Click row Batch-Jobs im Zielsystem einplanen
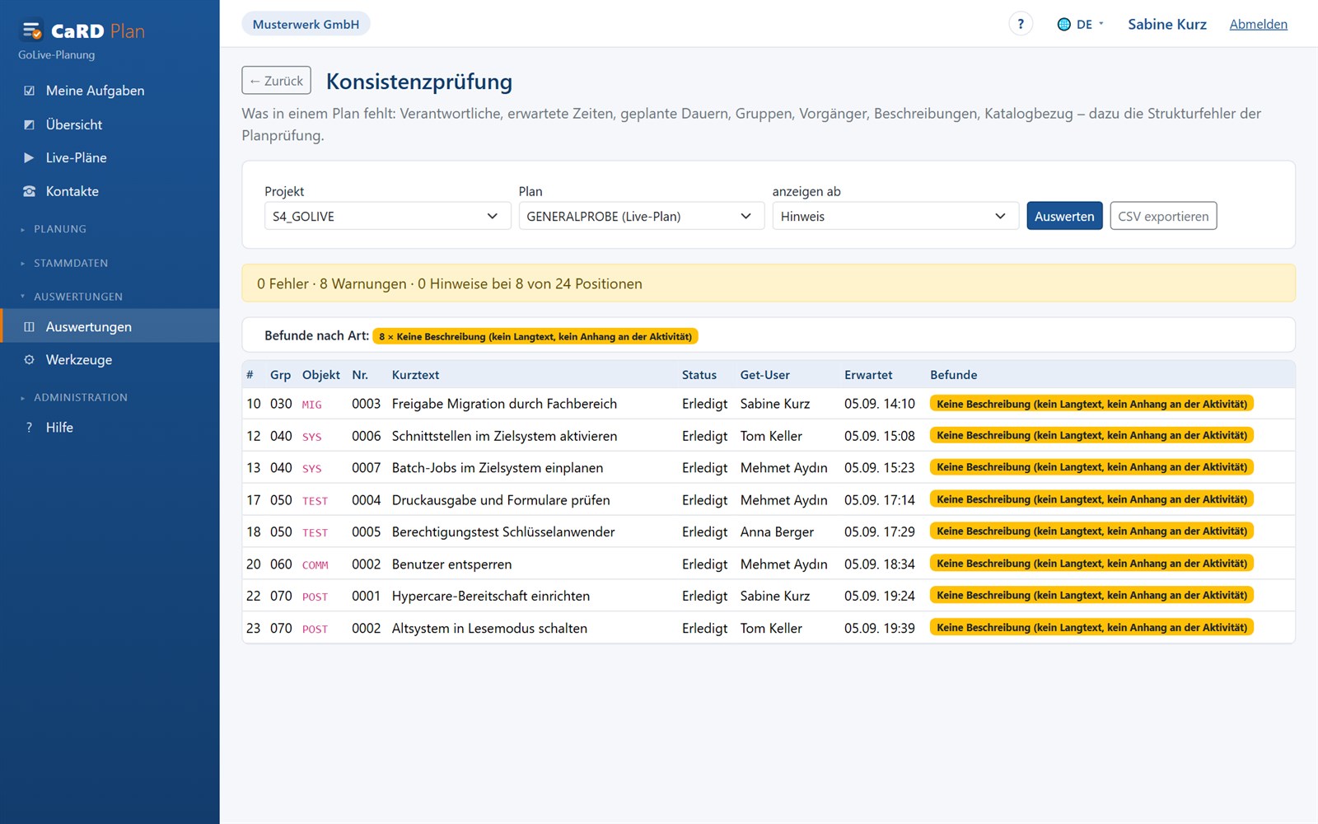This screenshot has height=824, width=1318. 769,468
